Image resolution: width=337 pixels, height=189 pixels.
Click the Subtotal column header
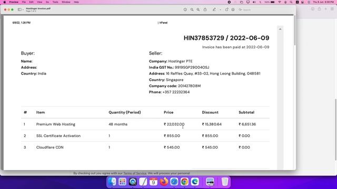(246, 112)
